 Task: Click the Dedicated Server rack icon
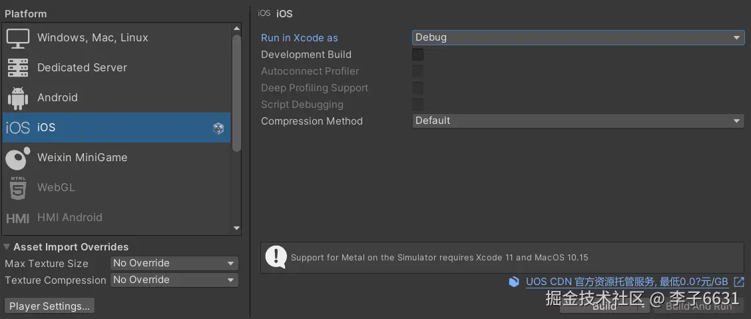pyautogui.click(x=18, y=67)
